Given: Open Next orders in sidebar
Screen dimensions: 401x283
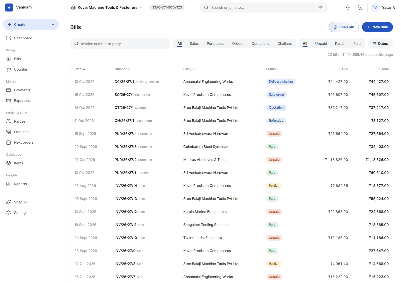Looking at the screenshot, I should coord(31,142).
